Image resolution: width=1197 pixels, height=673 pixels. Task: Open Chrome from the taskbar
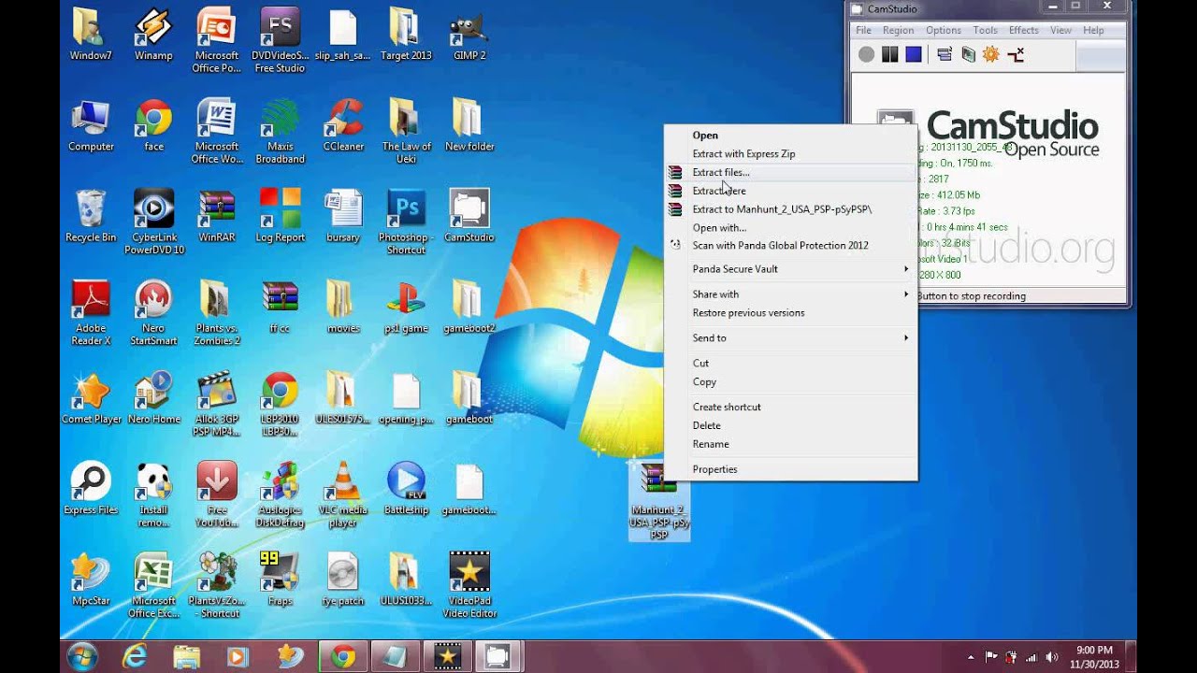click(343, 656)
